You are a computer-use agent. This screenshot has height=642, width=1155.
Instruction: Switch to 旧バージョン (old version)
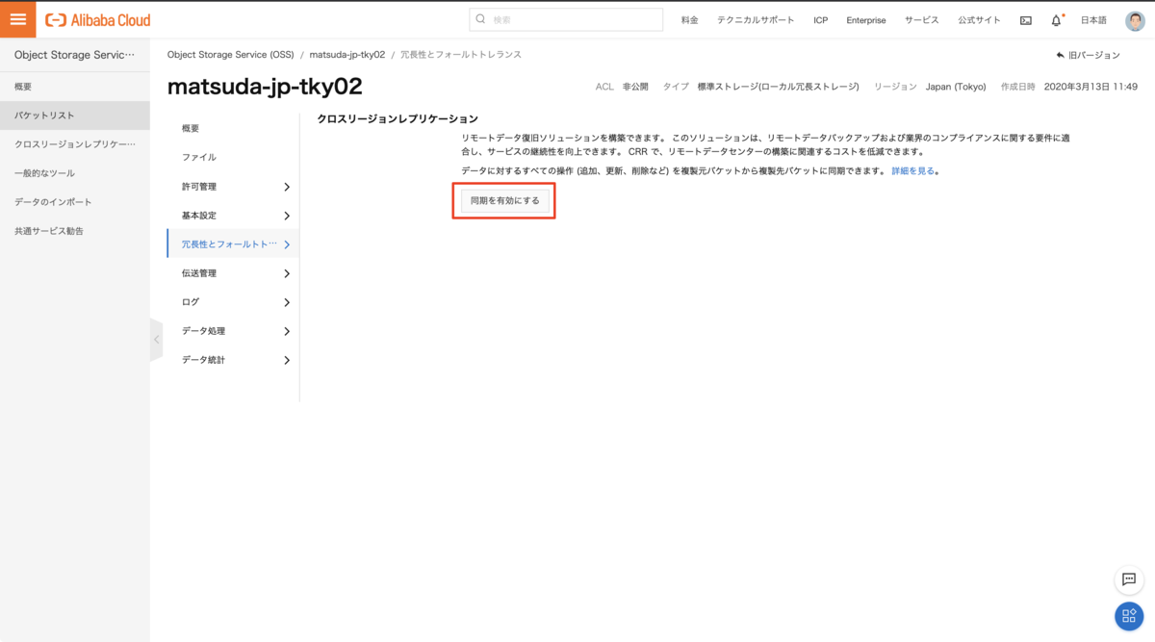click(x=1088, y=56)
